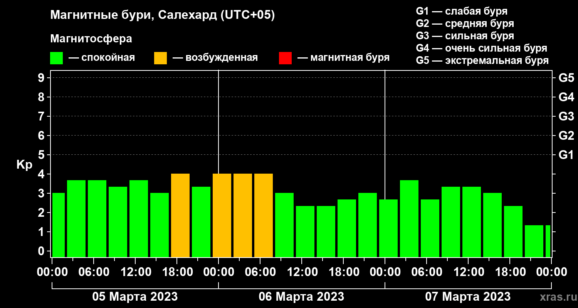Select the chart title 'Магнитные бури, Салехард (UTC+05)'
Viewport: 578px width, 308px height.
tap(163, 15)
